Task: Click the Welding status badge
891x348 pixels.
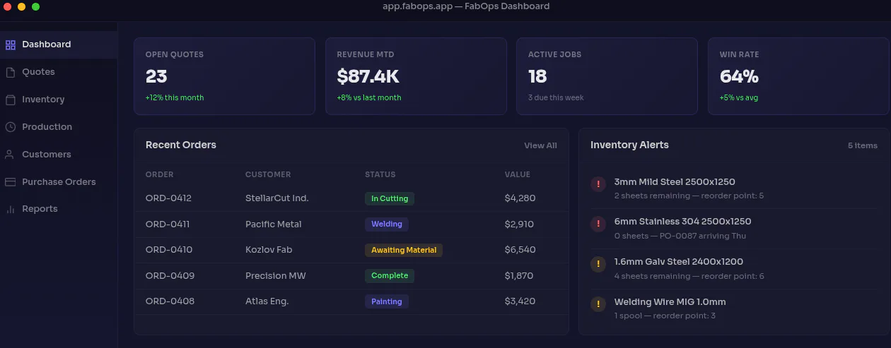Action: 387,224
